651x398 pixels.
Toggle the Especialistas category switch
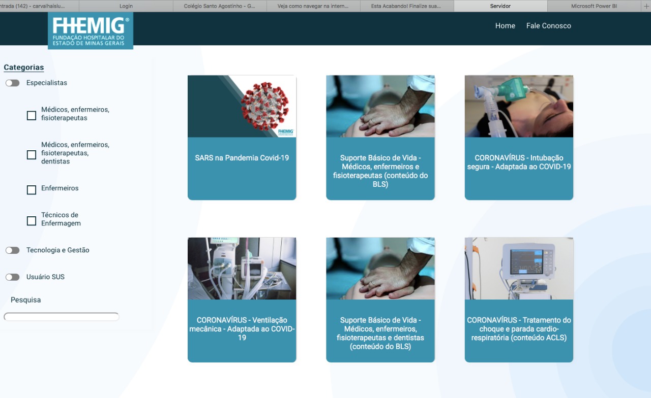coord(13,83)
